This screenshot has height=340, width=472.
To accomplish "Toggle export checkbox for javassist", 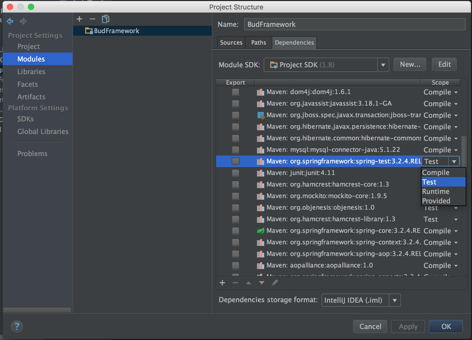I will pos(235,104).
